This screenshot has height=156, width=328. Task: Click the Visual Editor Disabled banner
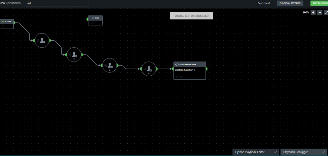tap(191, 16)
